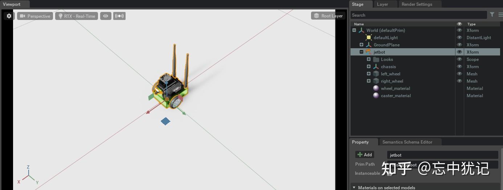Click the DistantLight type cell
This screenshot has width=503, height=190.
coord(479,38)
